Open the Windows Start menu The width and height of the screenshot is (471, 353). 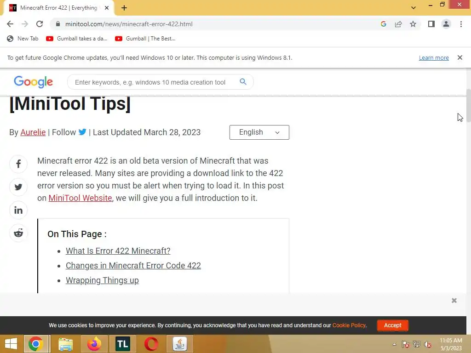pyautogui.click(x=11, y=344)
